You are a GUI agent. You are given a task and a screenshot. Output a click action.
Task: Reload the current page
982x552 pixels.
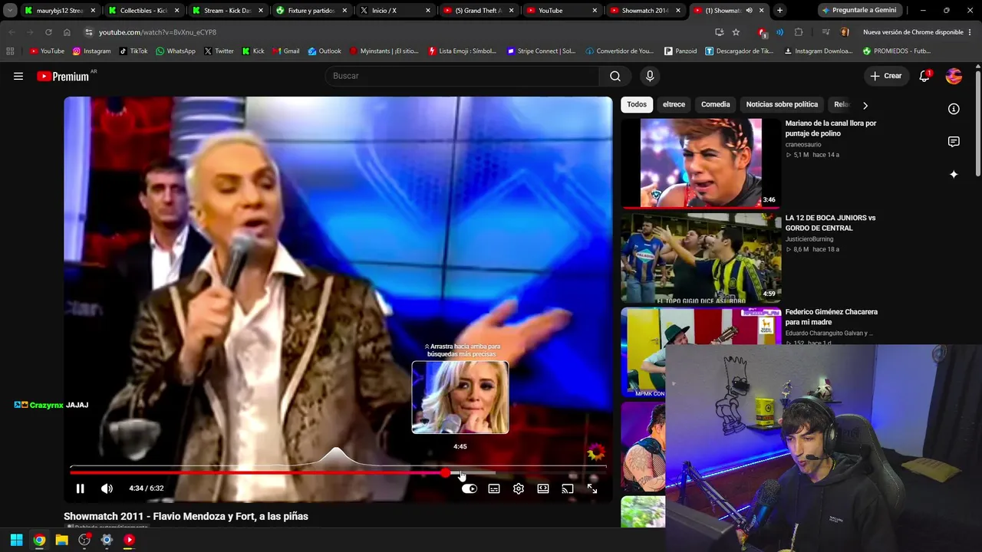pyautogui.click(x=48, y=32)
